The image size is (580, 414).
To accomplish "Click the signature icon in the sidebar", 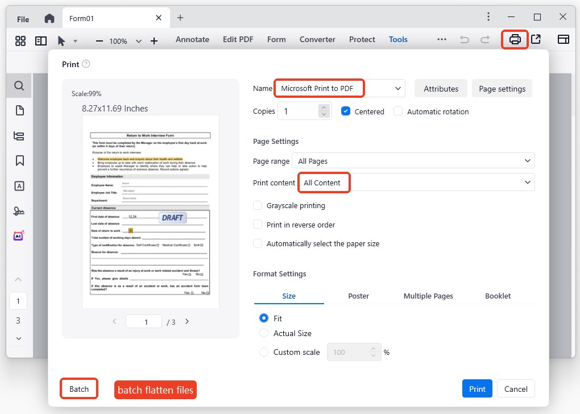I will 19,211.
